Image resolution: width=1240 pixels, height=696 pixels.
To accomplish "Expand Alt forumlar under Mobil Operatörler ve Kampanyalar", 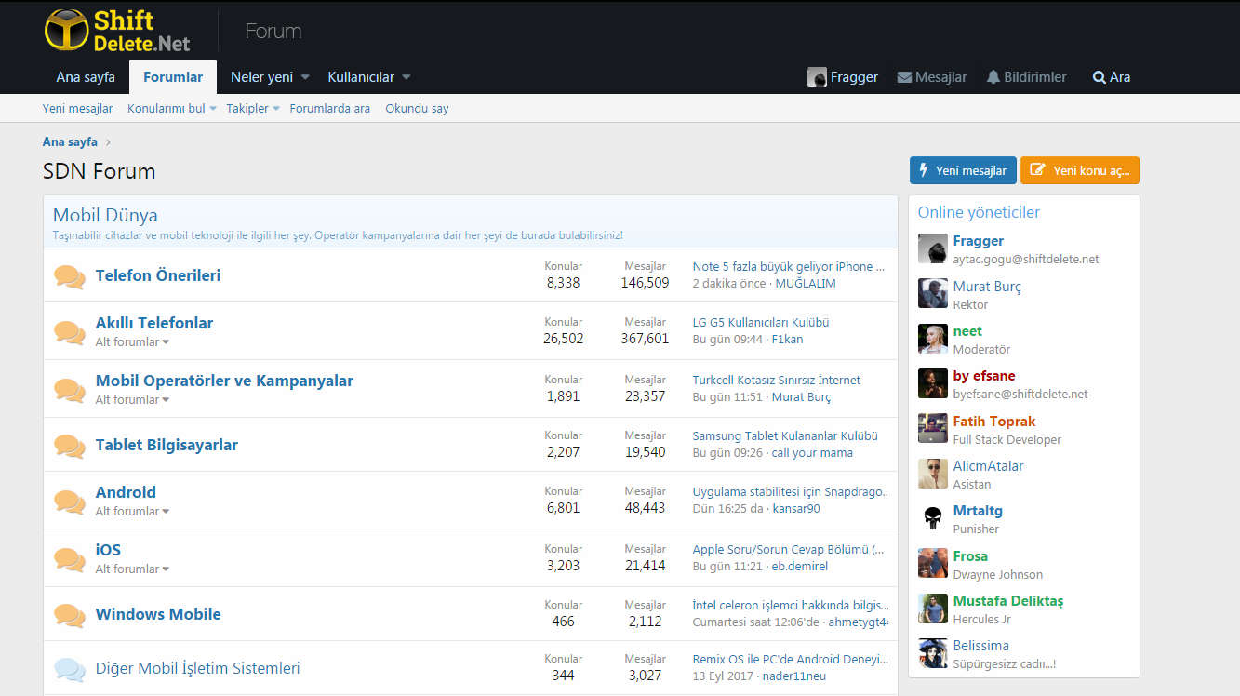I will tap(132, 399).
